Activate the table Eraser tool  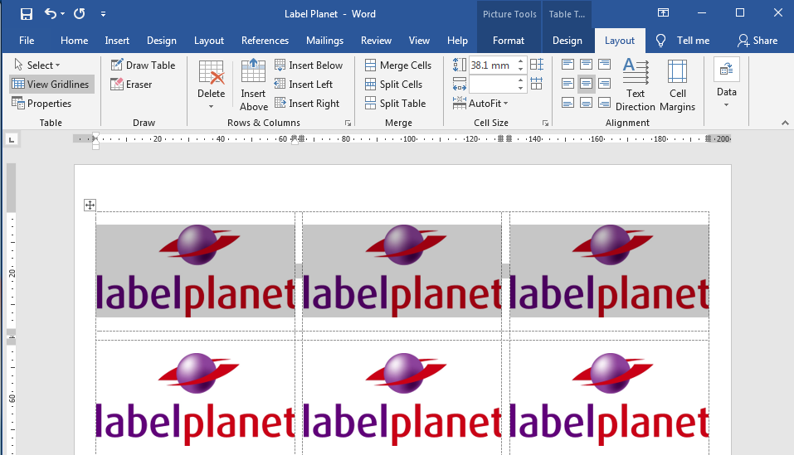(131, 85)
